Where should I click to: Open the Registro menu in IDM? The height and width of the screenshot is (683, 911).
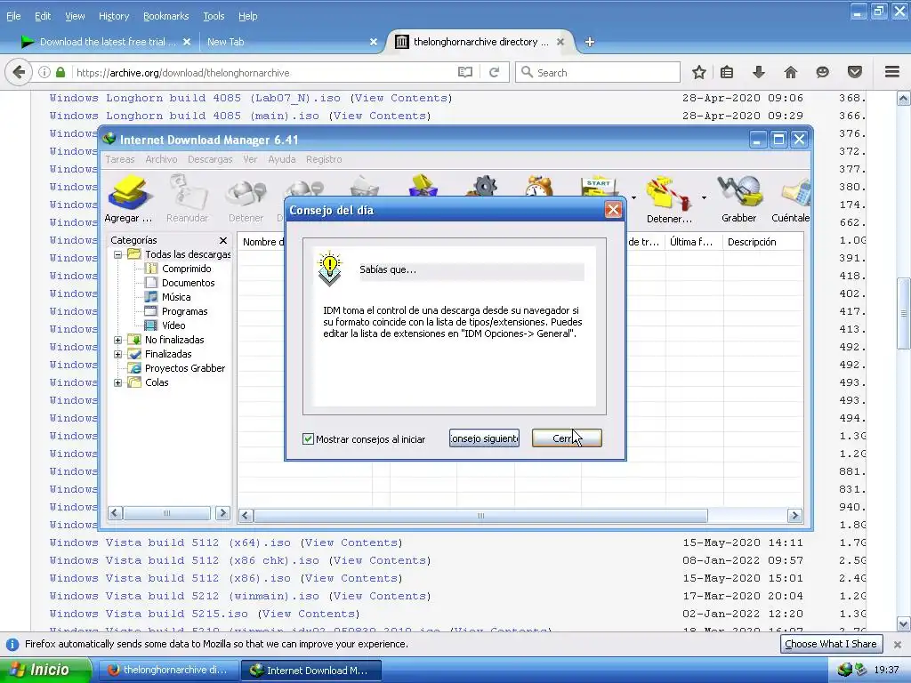tap(324, 159)
